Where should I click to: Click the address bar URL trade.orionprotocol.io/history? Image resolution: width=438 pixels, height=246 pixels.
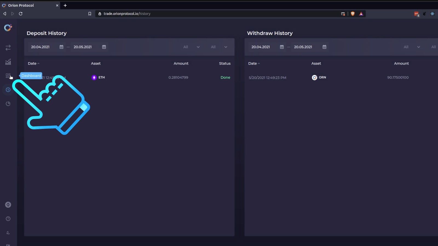(127, 14)
